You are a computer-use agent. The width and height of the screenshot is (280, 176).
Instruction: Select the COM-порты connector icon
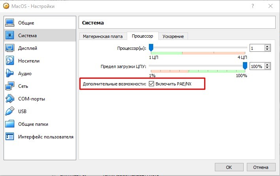click(10, 99)
